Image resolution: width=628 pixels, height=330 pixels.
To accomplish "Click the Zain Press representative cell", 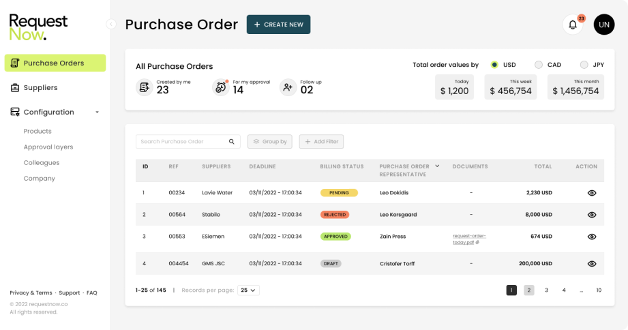I will pos(393,237).
